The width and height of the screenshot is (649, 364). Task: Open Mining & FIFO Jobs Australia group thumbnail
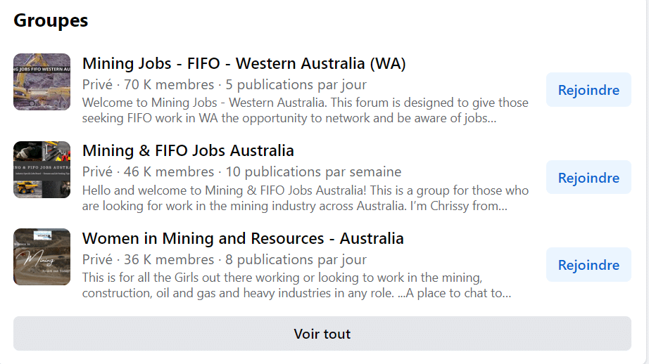tap(42, 170)
